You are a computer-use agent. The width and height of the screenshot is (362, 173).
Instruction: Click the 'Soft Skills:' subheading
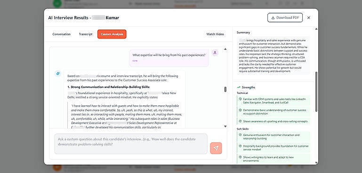tap(243, 129)
